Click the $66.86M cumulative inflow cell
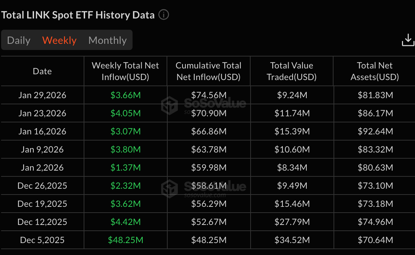The width and height of the screenshot is (415, 255). click(209, 131)
